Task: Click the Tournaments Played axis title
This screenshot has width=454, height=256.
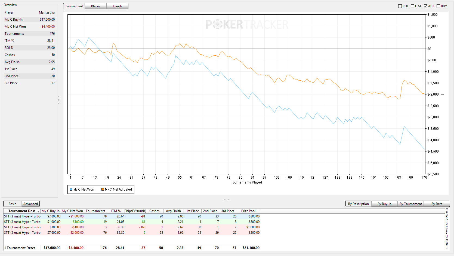Action: point(246,182)
